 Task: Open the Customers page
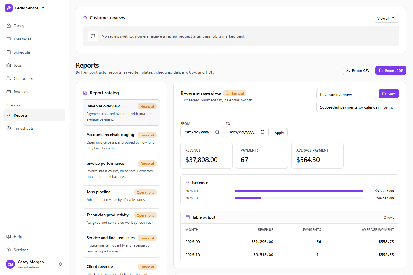34,78
